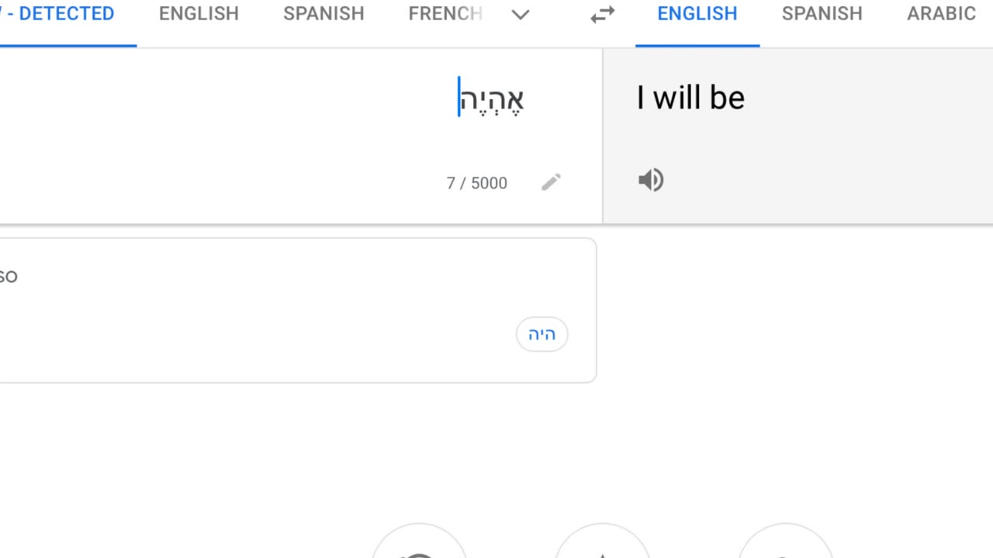993x558 pixels.
Task: Select ARABIC as target language
Action: (x=942, y=14)
